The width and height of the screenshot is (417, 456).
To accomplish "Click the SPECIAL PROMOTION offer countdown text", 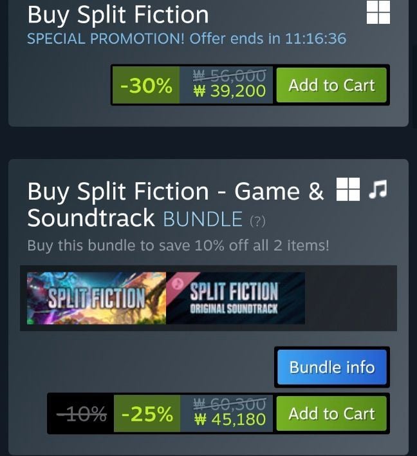I will [187, 39].
